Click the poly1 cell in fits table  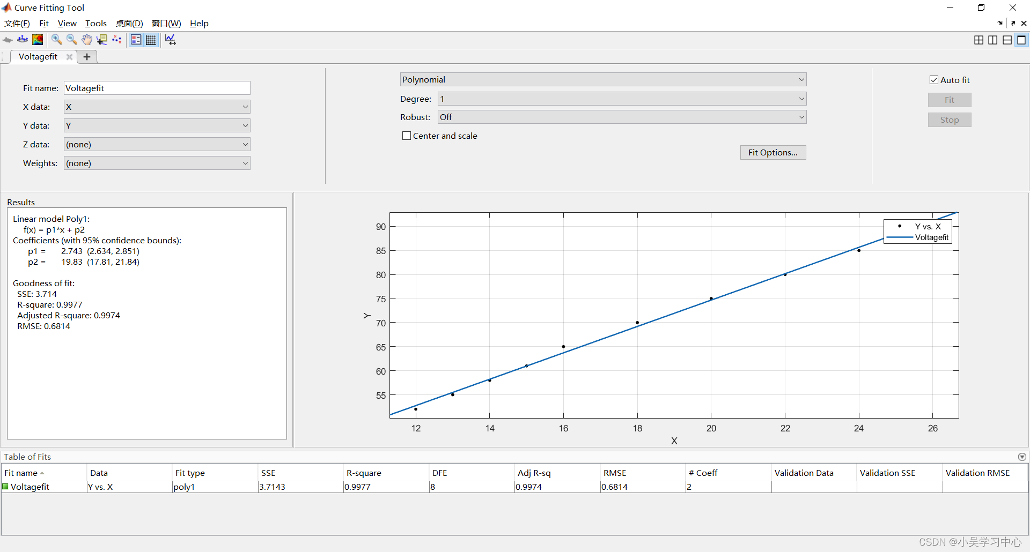[x=215, y=487]
